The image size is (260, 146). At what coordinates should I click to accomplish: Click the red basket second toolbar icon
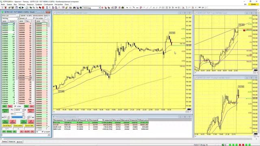click(5, 8)
